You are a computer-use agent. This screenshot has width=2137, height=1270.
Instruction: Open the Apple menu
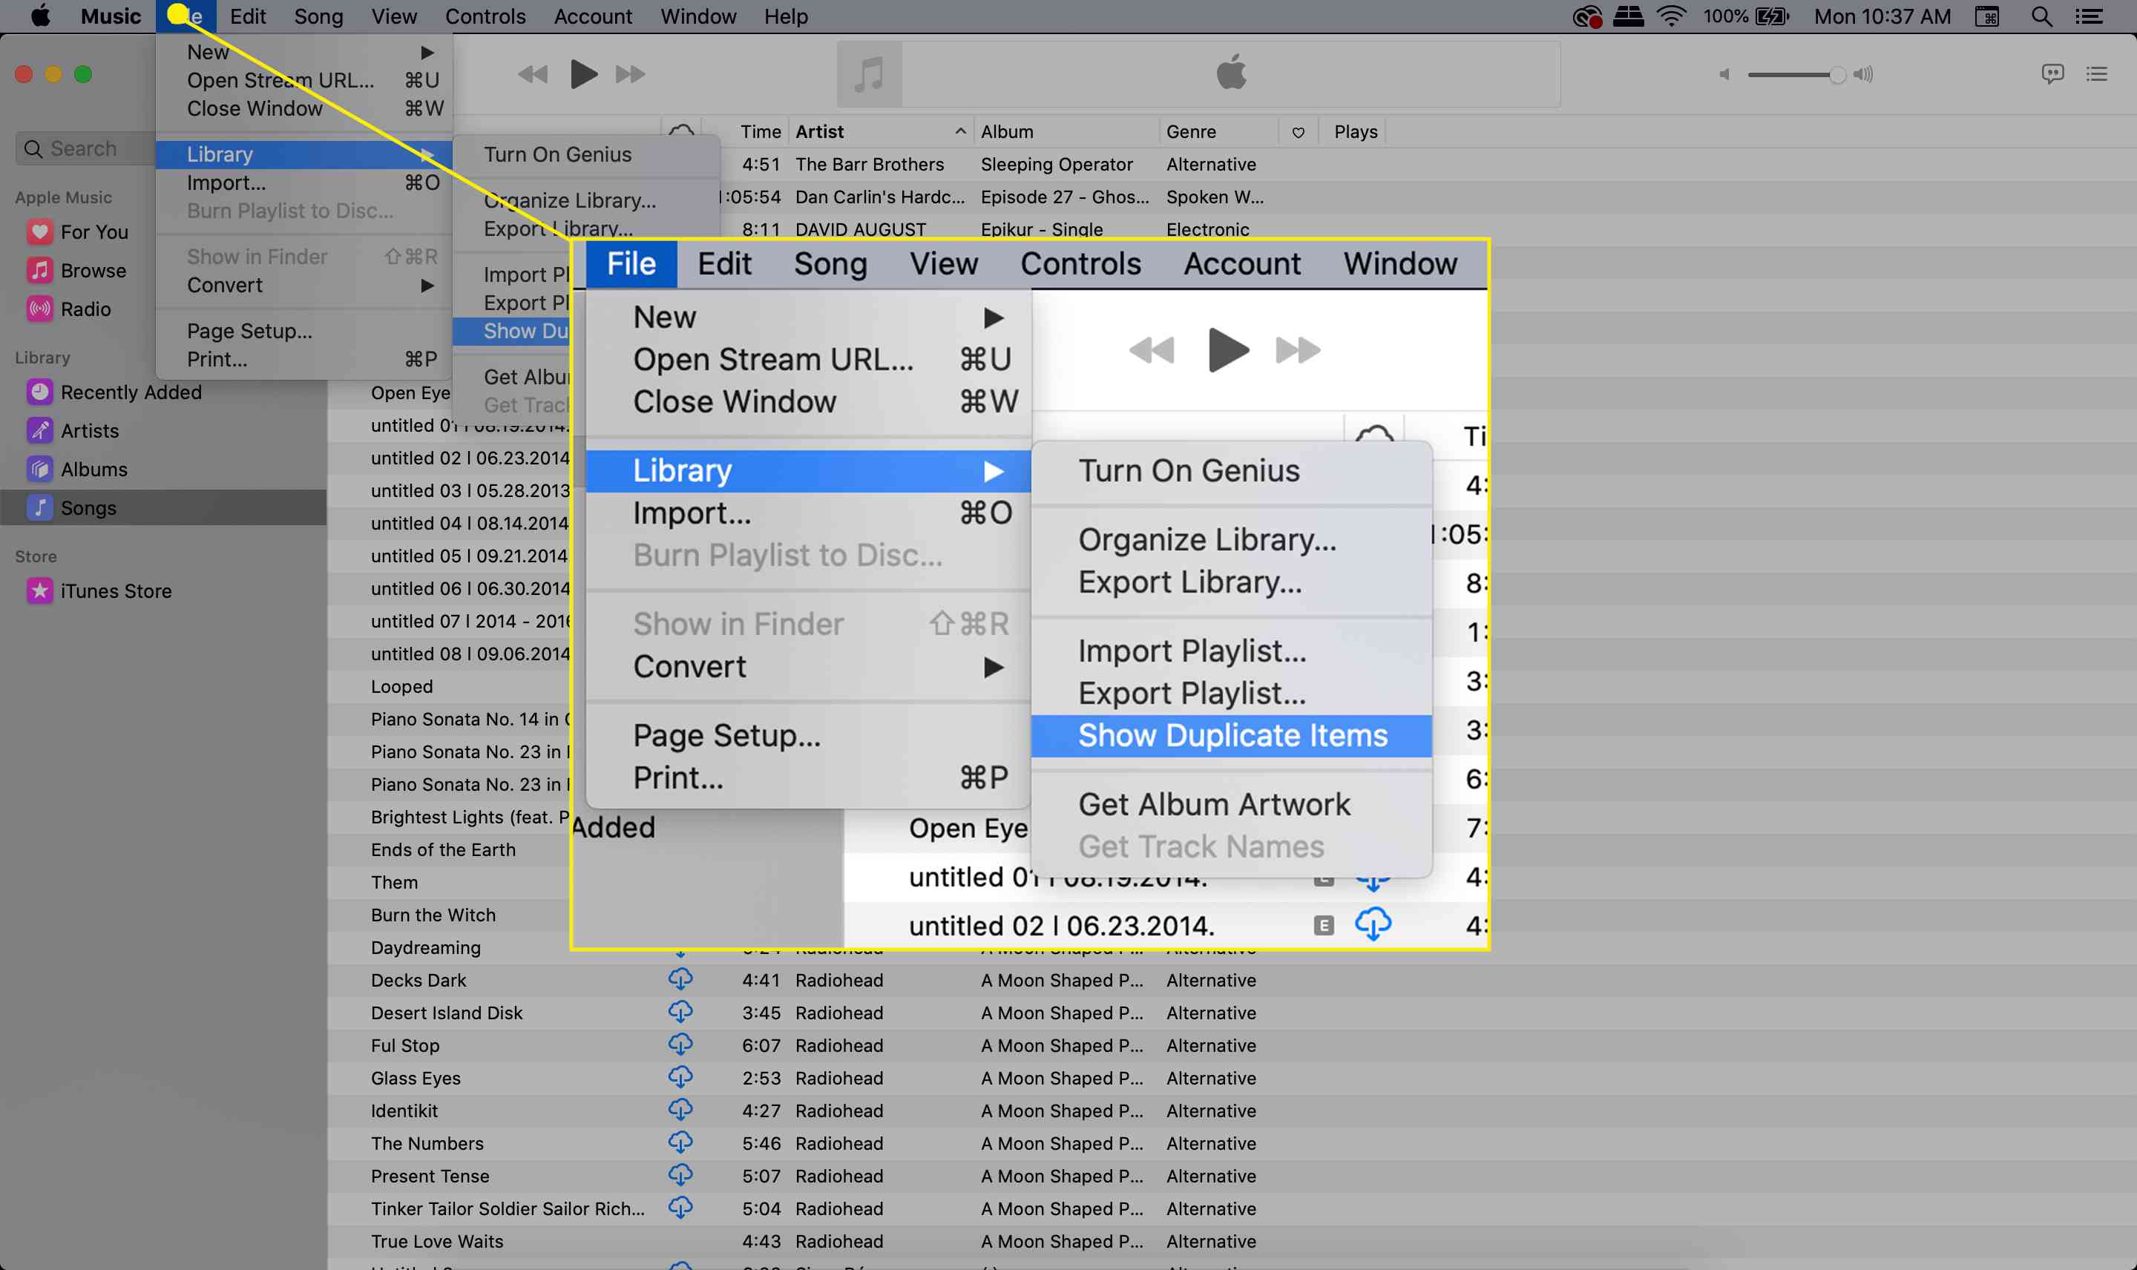(x=39, y=16)
